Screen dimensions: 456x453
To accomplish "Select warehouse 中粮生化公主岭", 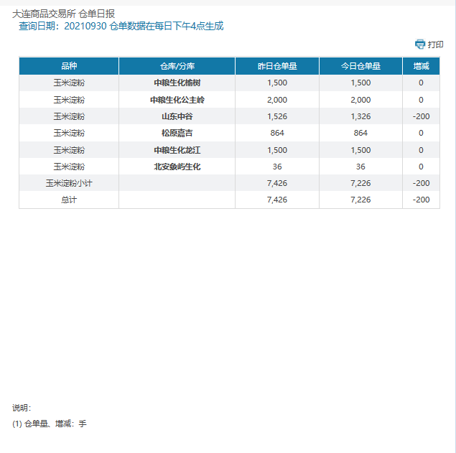I will [177, 100].
